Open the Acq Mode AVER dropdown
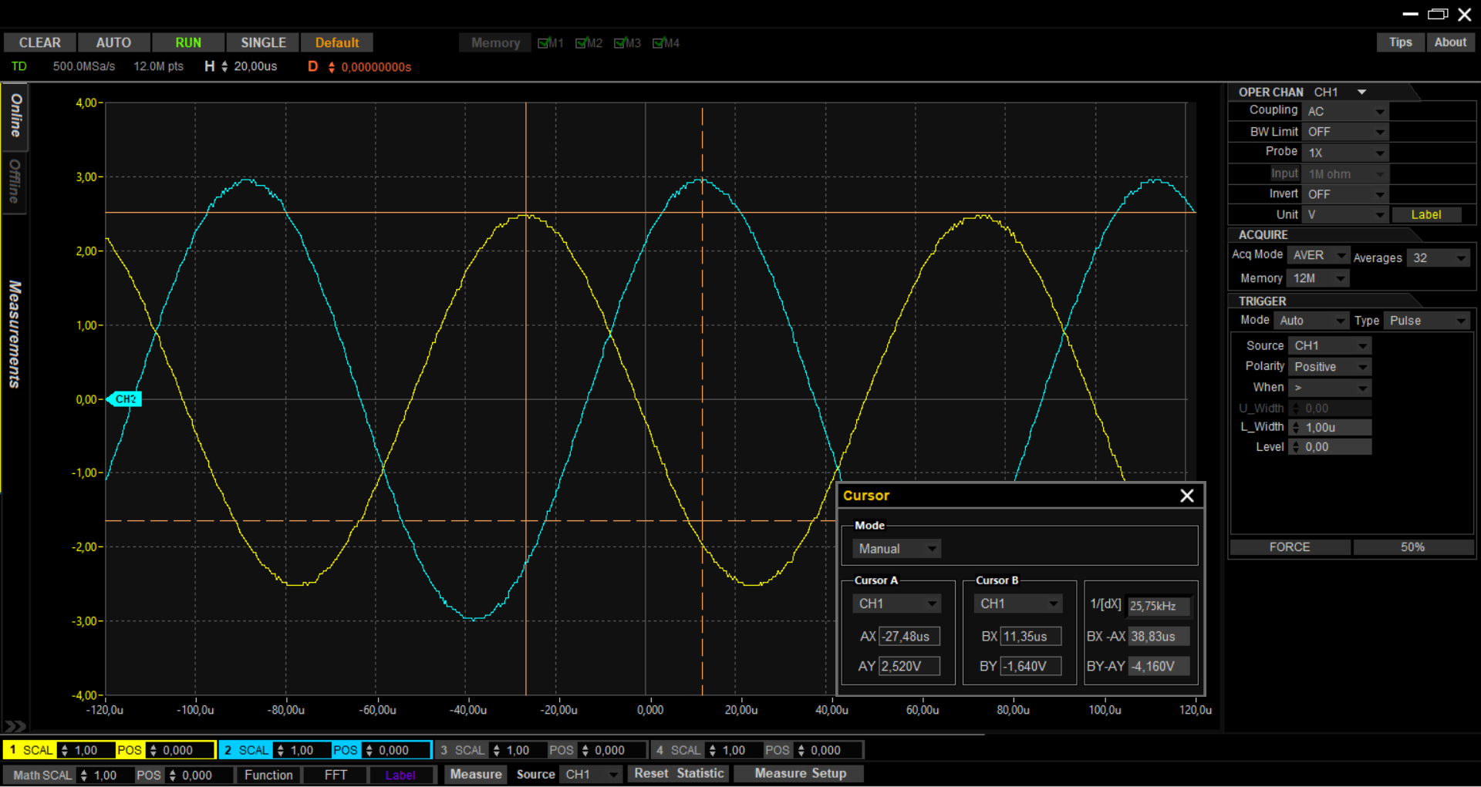 click(1318, 255)
